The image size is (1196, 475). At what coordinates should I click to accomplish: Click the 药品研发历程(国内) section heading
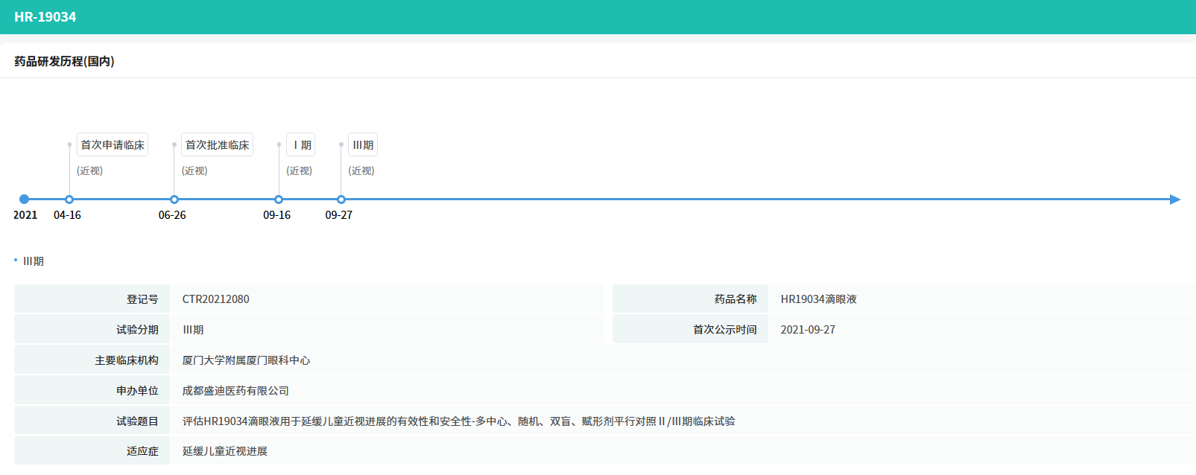(x=64, y=62)
